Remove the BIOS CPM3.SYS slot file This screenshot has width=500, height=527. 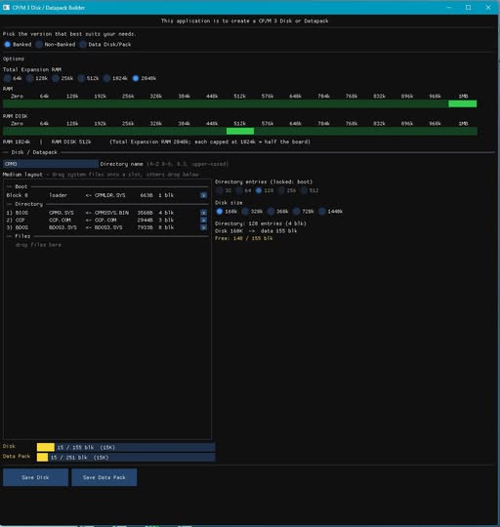click(203, 213)
